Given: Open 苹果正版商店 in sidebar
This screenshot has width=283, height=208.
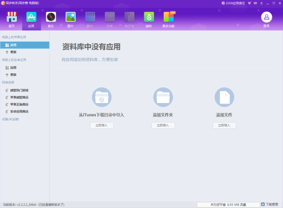Looking at the screenshot, I should (x=19, y=104).
